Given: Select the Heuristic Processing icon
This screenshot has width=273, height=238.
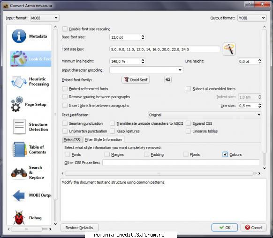Looking at the screenshot, I should coord(19,81).
